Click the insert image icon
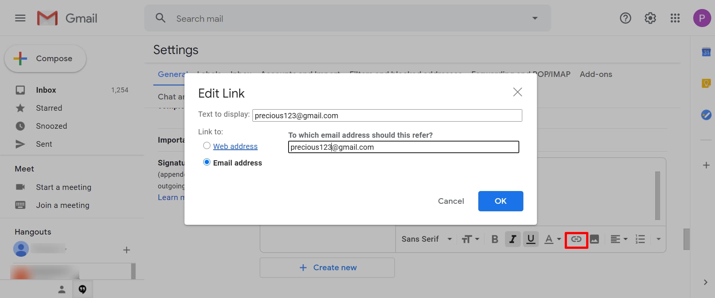The width and height of the screenshot is (715, 298). (594, 239)
